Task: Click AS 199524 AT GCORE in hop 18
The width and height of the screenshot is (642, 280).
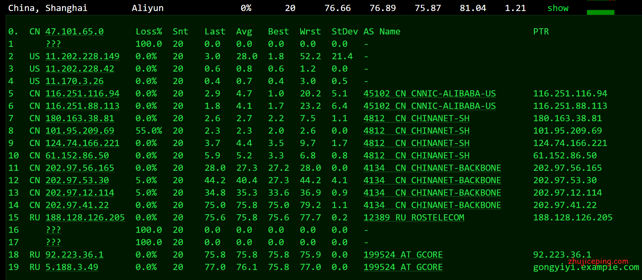Action: 403,255
